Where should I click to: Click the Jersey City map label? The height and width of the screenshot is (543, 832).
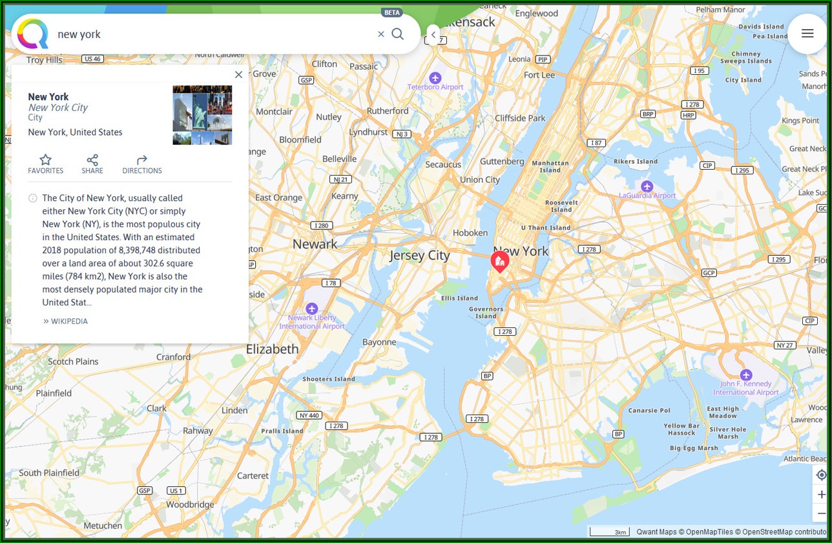pos(419,255)
